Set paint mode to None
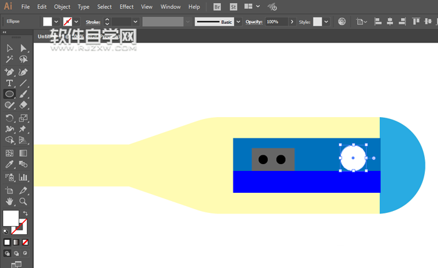 [x=25, y=242]
